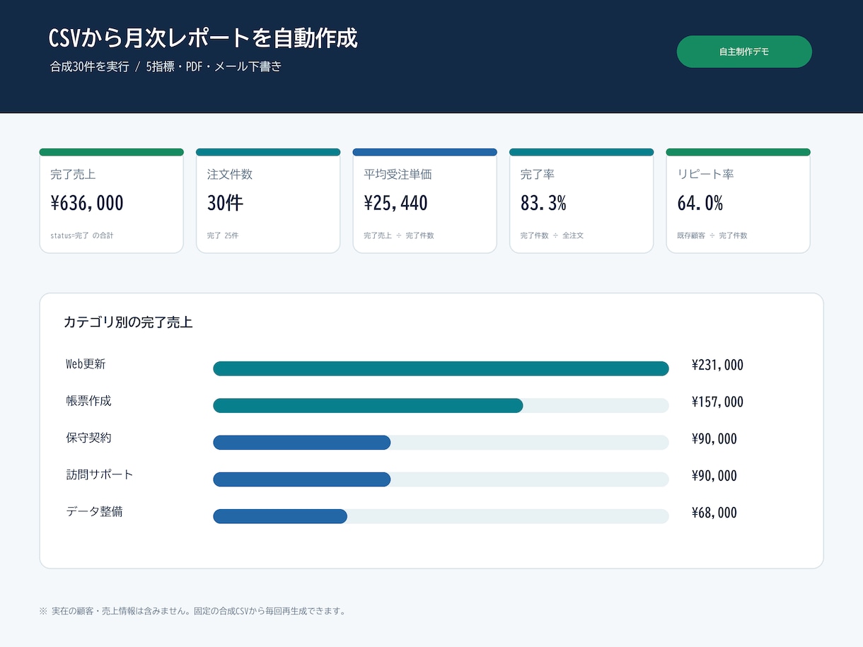Click the subtitle 合成30件を実行 / 5指標・PDF・メール下書き
863x647 pixels.
[166, 66]
